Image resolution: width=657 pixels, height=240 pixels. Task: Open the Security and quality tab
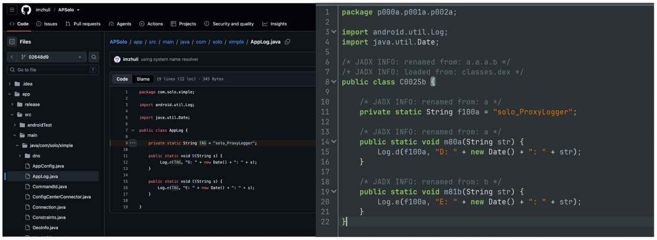229,24
